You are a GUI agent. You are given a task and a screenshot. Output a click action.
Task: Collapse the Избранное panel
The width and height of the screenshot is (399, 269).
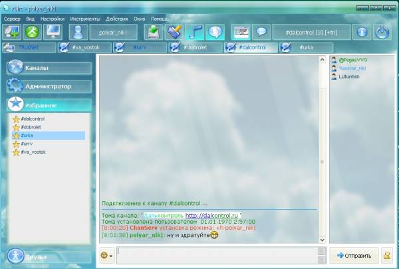[x=48, y=105]
